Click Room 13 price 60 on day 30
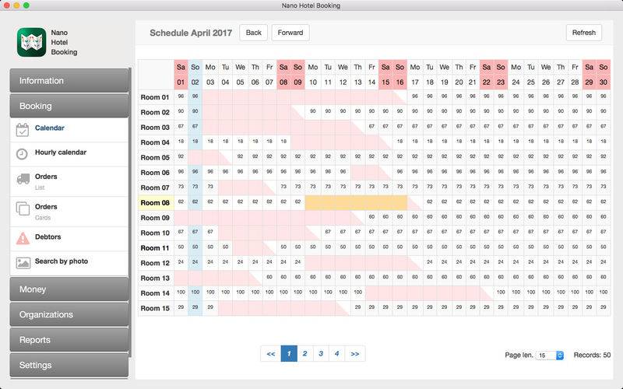The width and height of the screenshot is (623, 389). point(604,278)
